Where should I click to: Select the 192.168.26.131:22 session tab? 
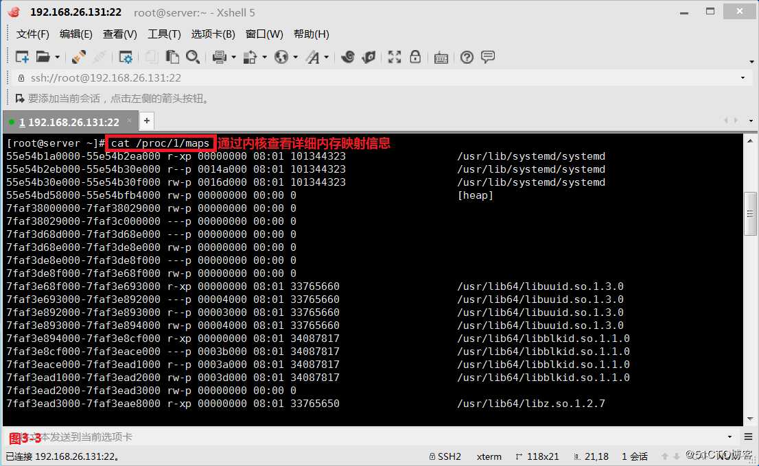69,122
